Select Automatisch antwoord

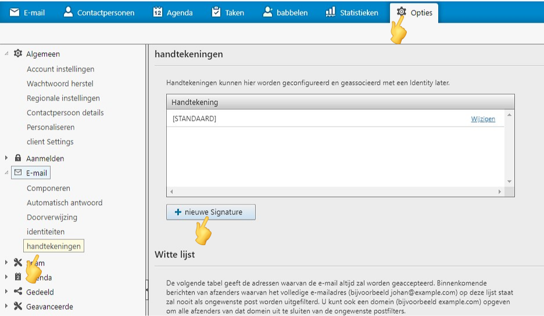click(65, 203)
